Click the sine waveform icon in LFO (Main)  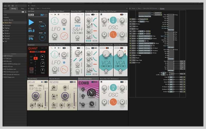click(64, 36)
